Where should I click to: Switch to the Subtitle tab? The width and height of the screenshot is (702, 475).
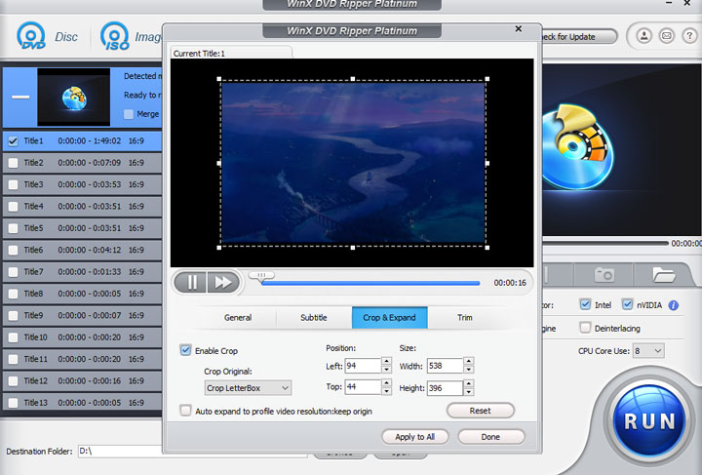(314, 318)
